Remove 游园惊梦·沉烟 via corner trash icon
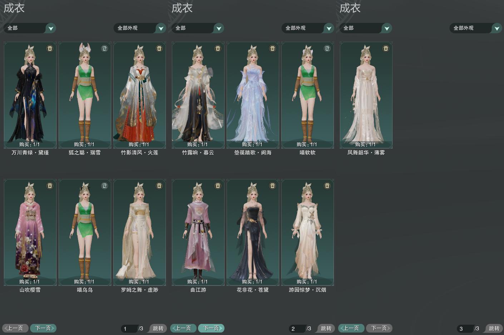The height and width of the screenshot is (335, 504). [x=327, y=186]
